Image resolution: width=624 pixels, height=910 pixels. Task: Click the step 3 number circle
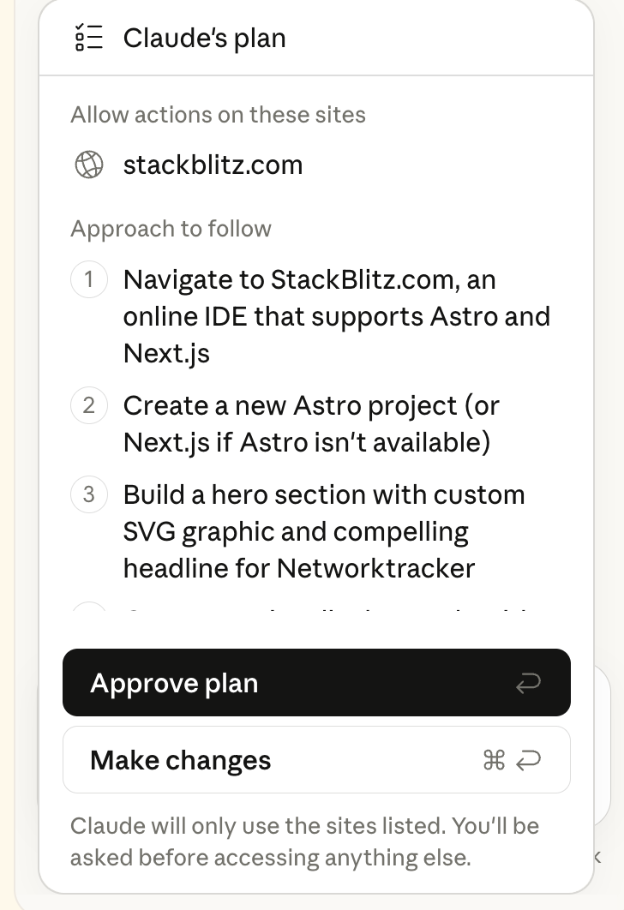click(89, 495)
